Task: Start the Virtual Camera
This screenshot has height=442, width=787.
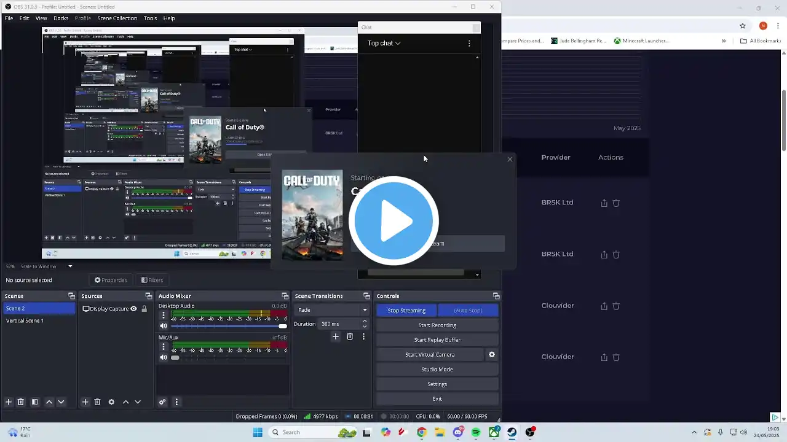Action: pyautogui.click(x=430, y=354)
